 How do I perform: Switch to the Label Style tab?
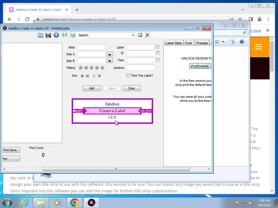[173, 43]
